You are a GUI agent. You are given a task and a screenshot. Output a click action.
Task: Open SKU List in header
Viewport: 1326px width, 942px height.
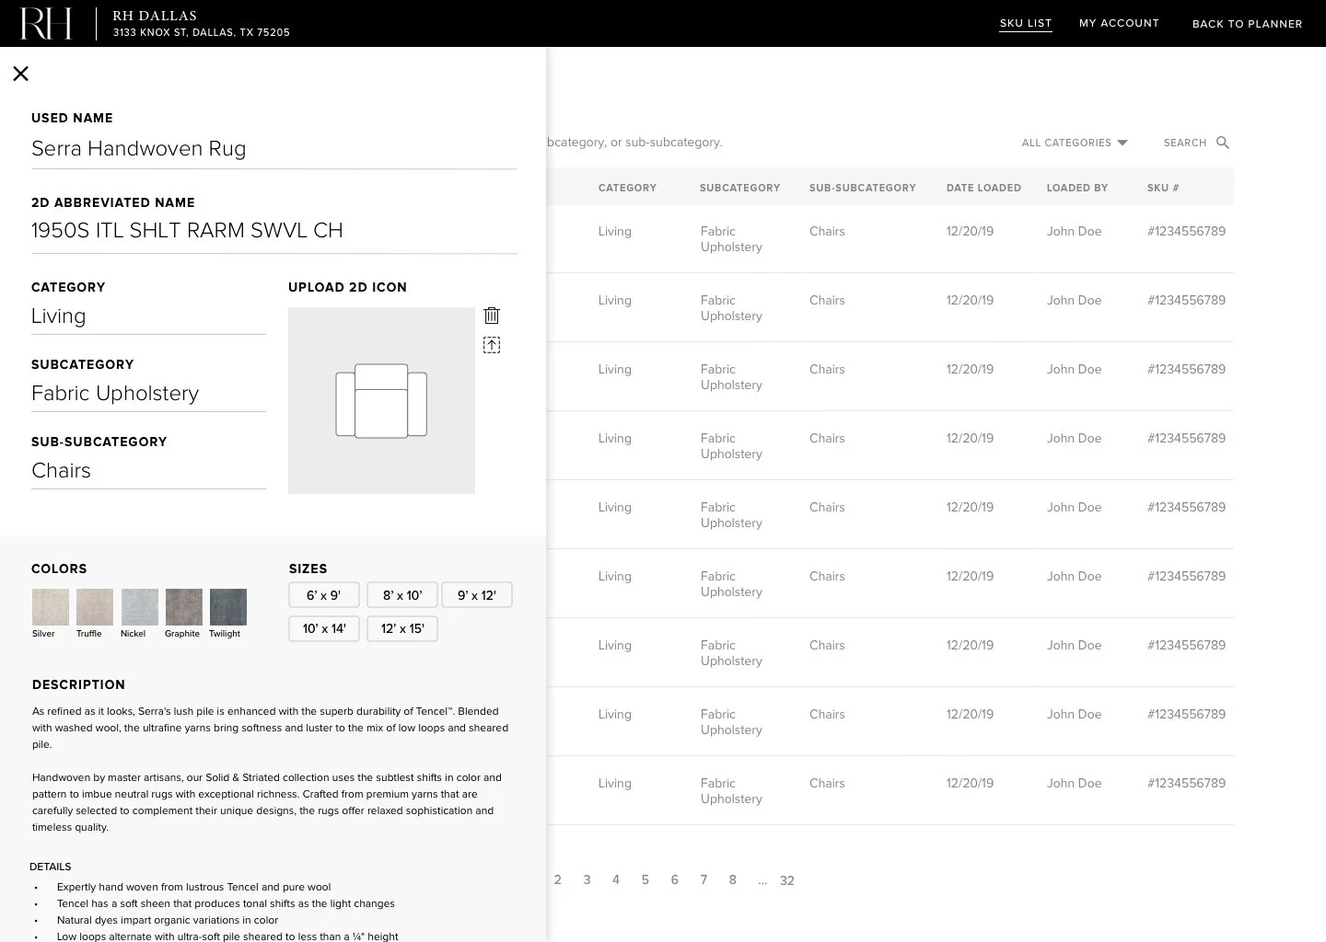tap(1026, 24)
